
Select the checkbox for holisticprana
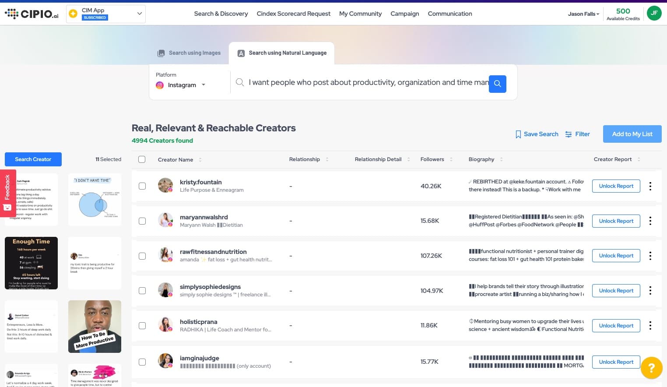[142, 326]
